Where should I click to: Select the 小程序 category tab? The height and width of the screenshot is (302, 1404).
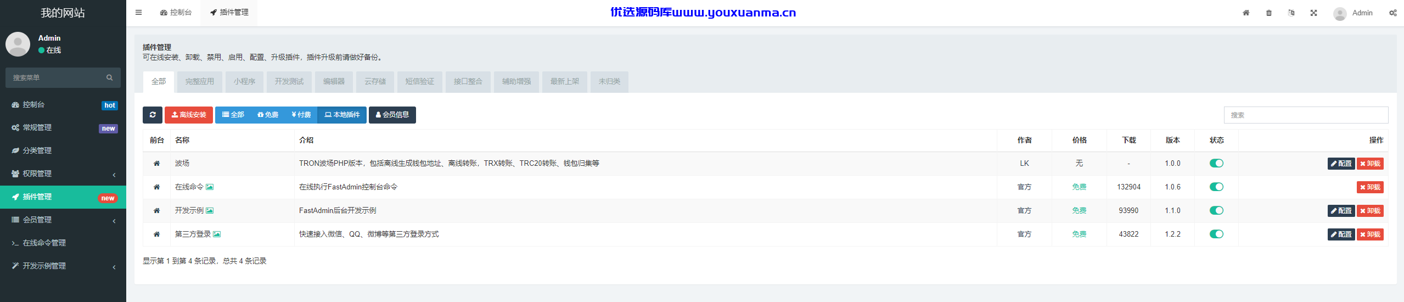[244, 81]
